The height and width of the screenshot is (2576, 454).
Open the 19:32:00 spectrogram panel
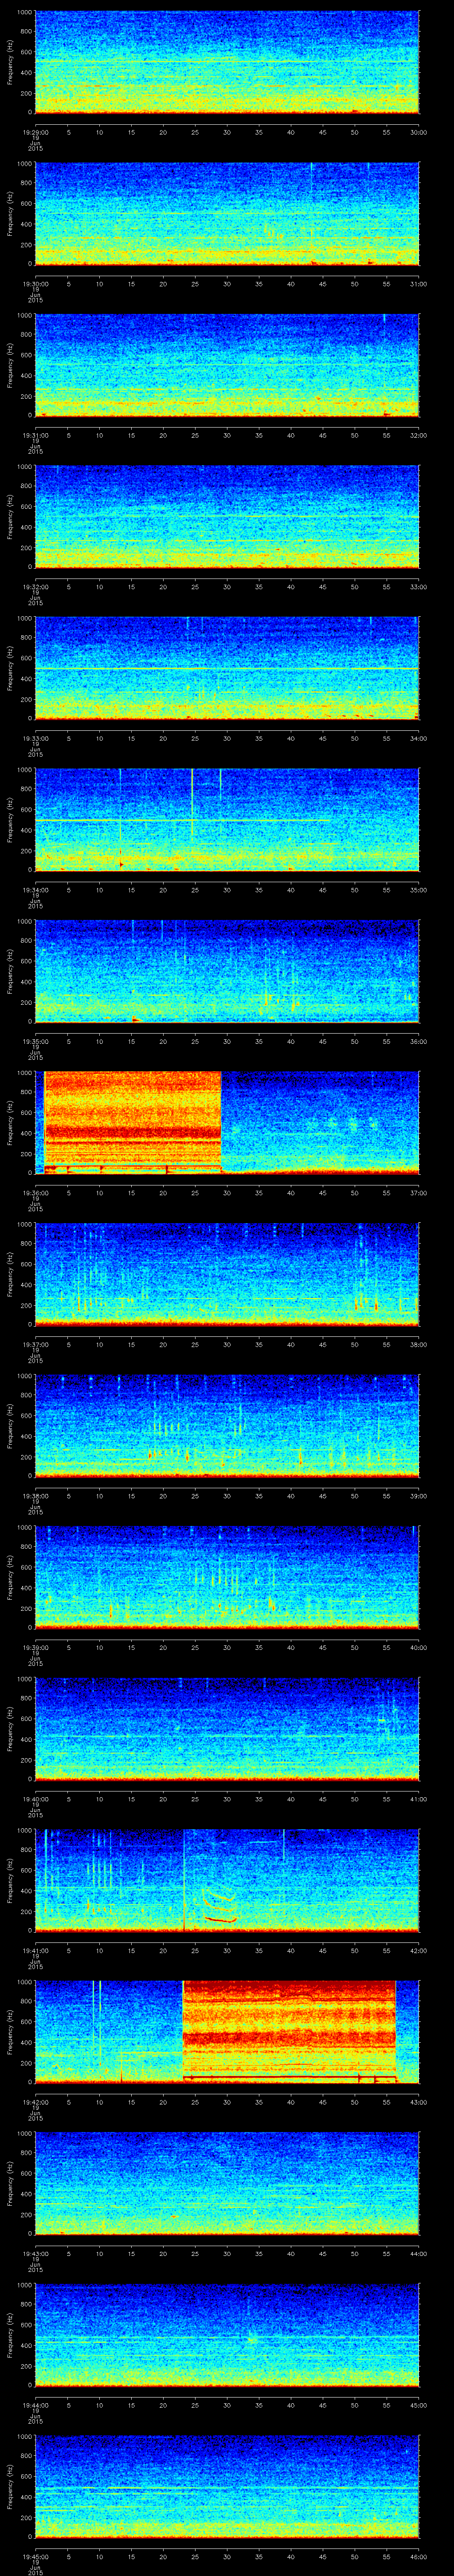(227, 517)
